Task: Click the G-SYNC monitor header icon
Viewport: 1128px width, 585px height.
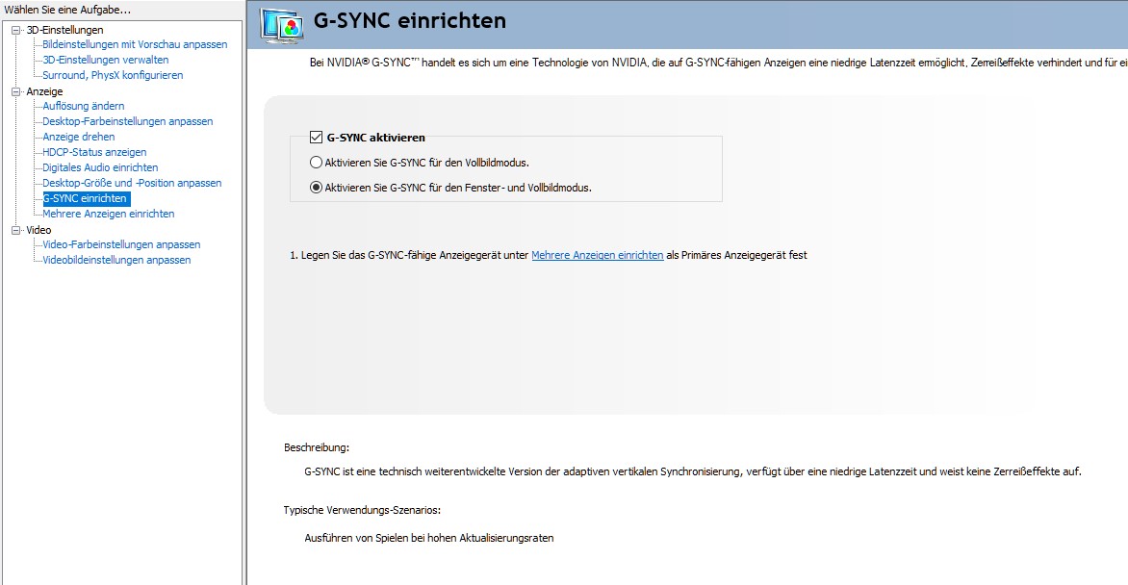Action: click(281, 26)
